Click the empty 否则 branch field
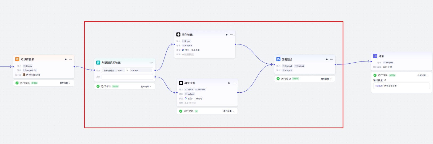433x144 pixels. coord(127,77)
